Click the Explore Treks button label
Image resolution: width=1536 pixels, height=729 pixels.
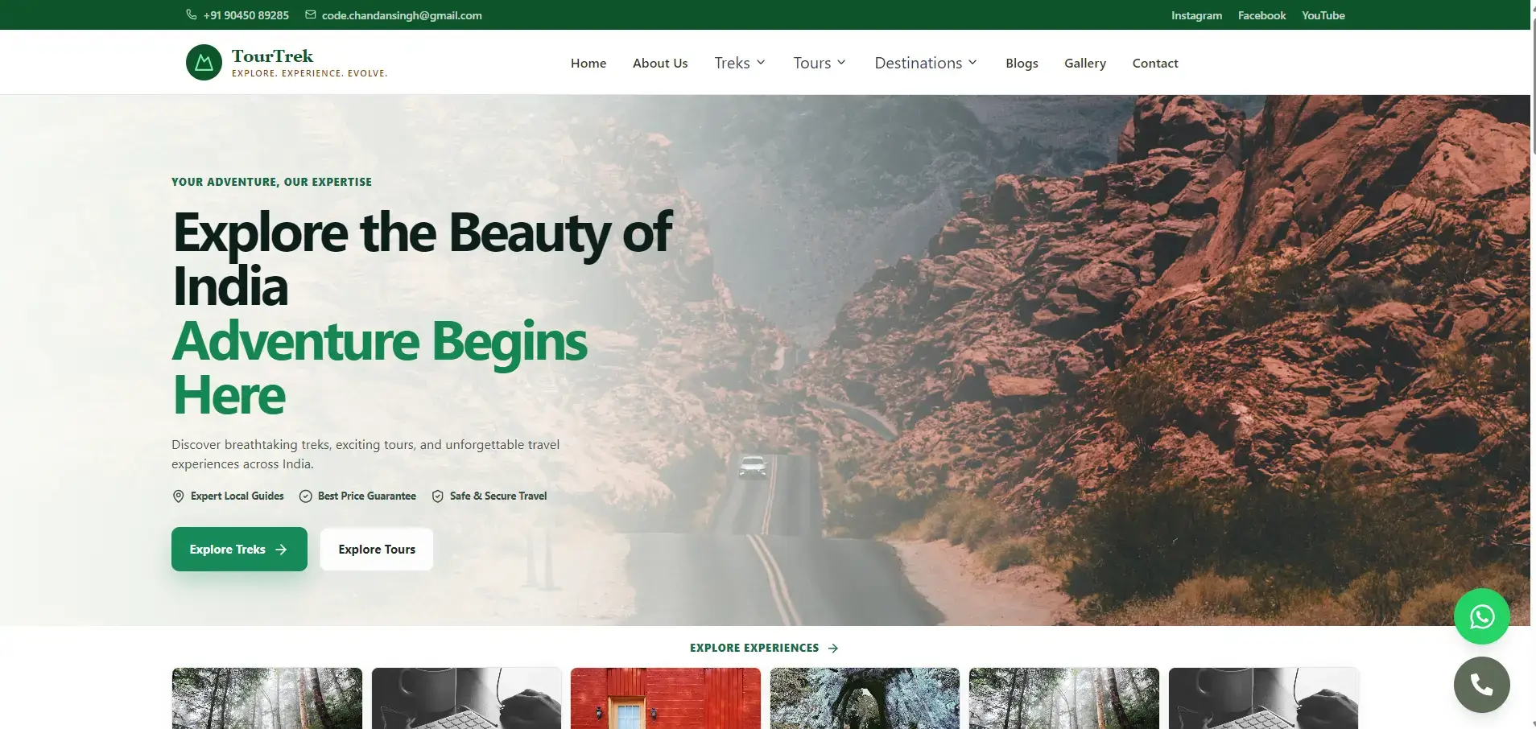tap(227, 550)
